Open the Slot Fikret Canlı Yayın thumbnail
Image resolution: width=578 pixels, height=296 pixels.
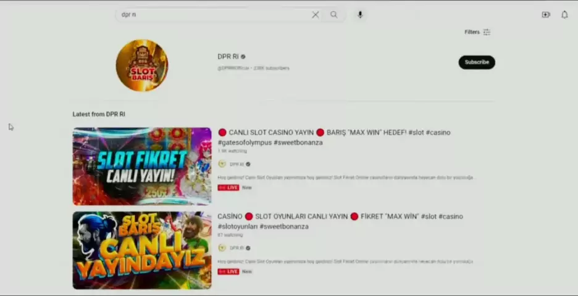(142, 166)
